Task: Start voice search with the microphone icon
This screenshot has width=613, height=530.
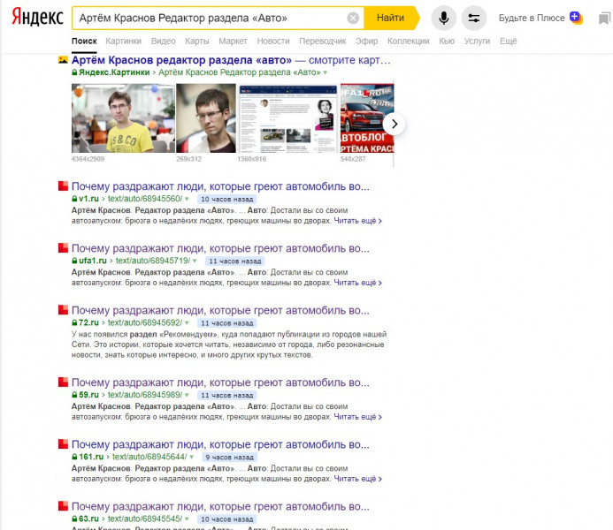Action: (443, 18)
